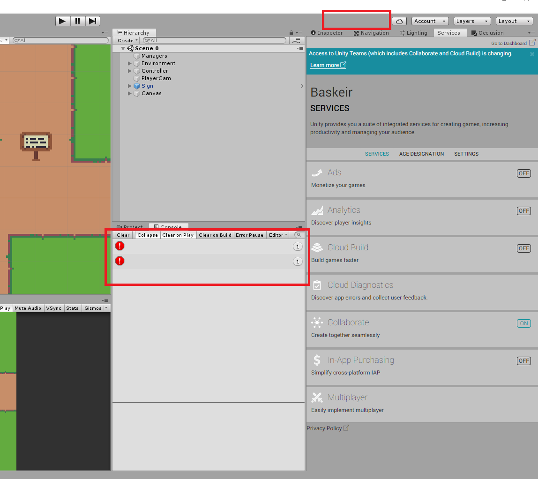This screenshot has width=538, height=479.
Task: Open Unity Collaborate via the cloud icon
Action: [399, 21]
